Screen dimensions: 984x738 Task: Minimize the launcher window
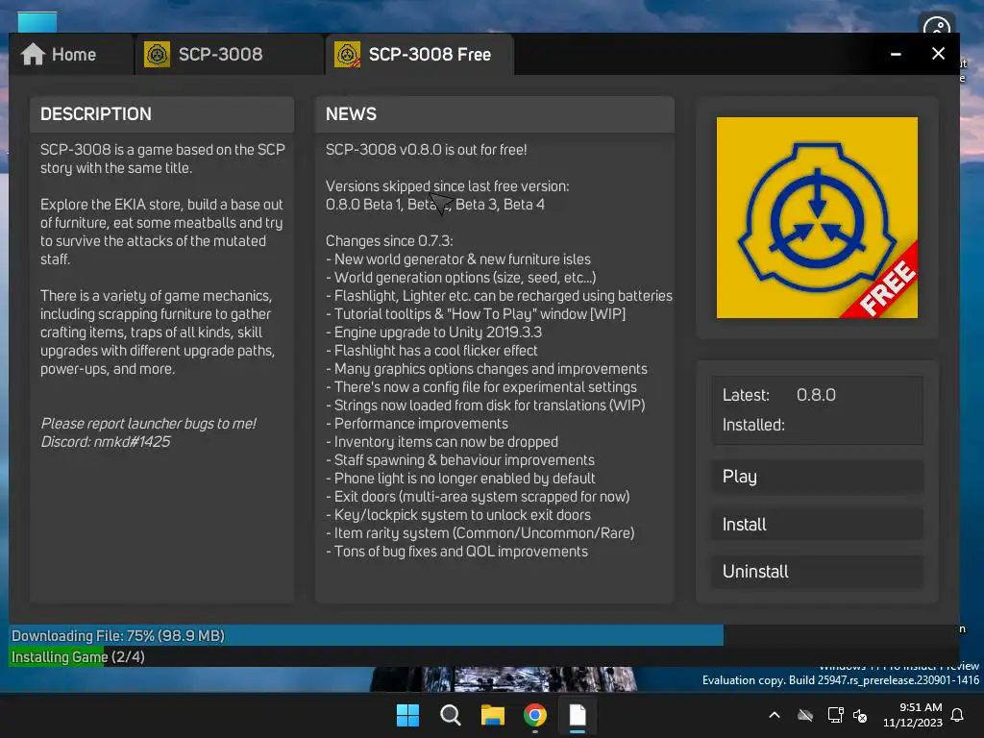click(x=896, y=55)
